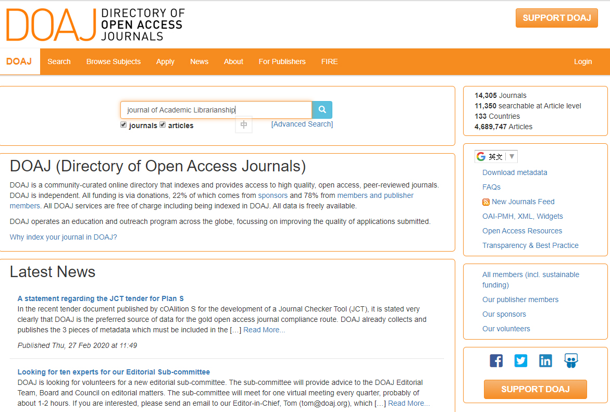Open the Search menu item
Viewport: 610px width, 412px height.
(59, 61)
